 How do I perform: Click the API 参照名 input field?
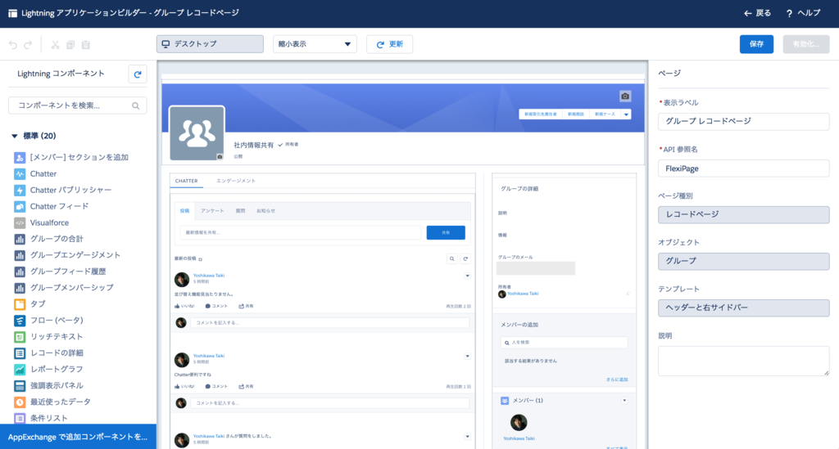pyautogui.click(x=744, y=168)
